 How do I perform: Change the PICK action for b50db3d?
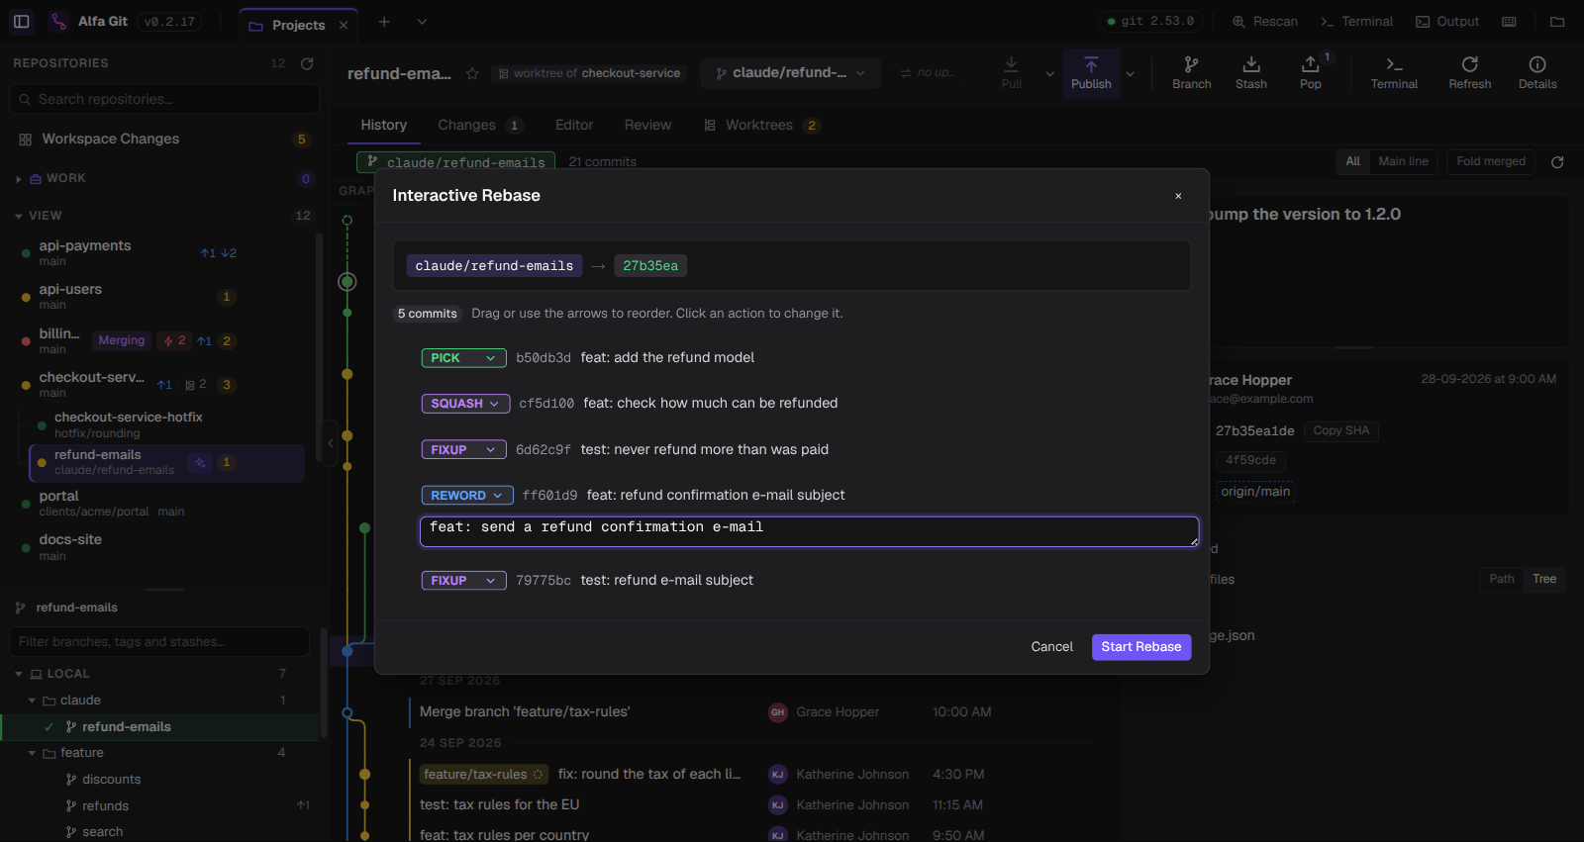(463, 358)
